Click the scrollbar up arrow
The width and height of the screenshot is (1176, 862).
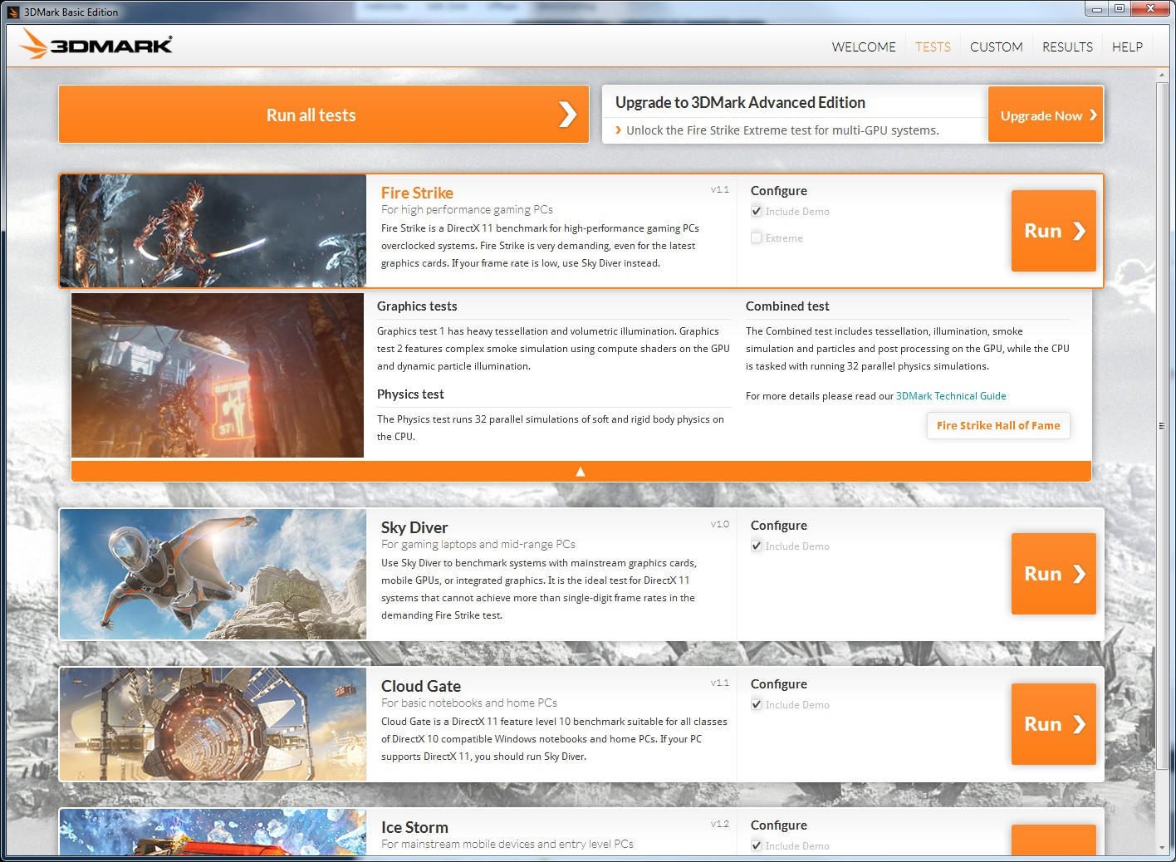click(x=1162, y=76)
